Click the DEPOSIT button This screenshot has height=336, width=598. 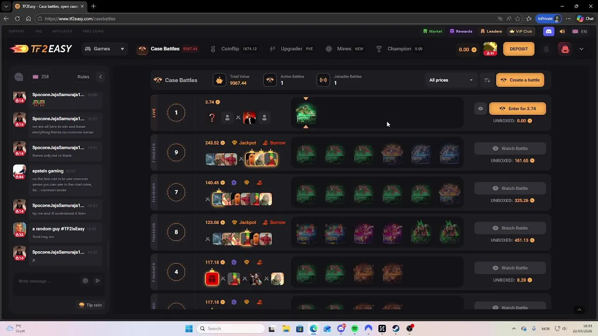[x=519, y=49]
